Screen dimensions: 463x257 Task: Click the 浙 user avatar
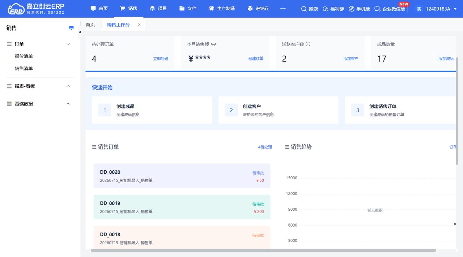click(419, 9)
